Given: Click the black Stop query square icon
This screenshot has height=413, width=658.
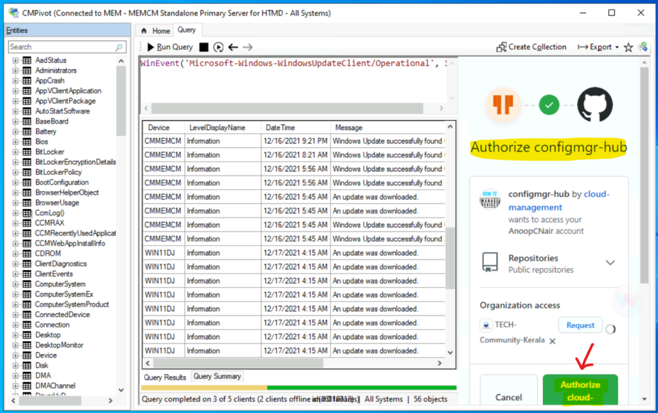Looking at the screenshot, I should [x=204, y=47].
